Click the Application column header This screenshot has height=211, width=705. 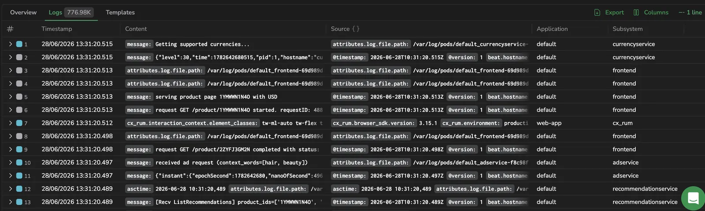pyautogui.click(x=552, y=29)
